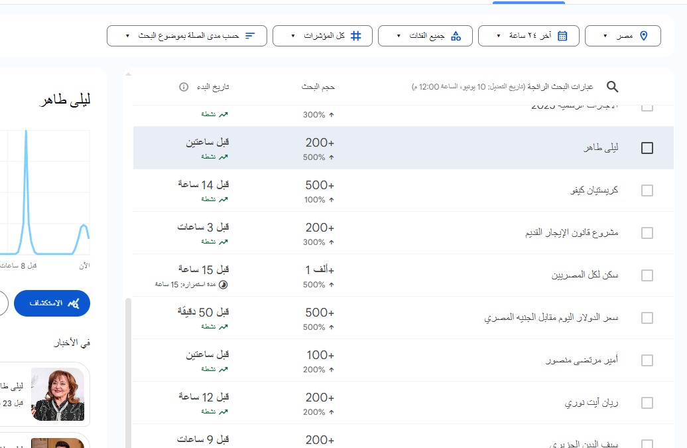The width and height of the screenshot is (687, 448).
Task: Click the info icon beside تاريخ البدء column
Action: [184, 86]
